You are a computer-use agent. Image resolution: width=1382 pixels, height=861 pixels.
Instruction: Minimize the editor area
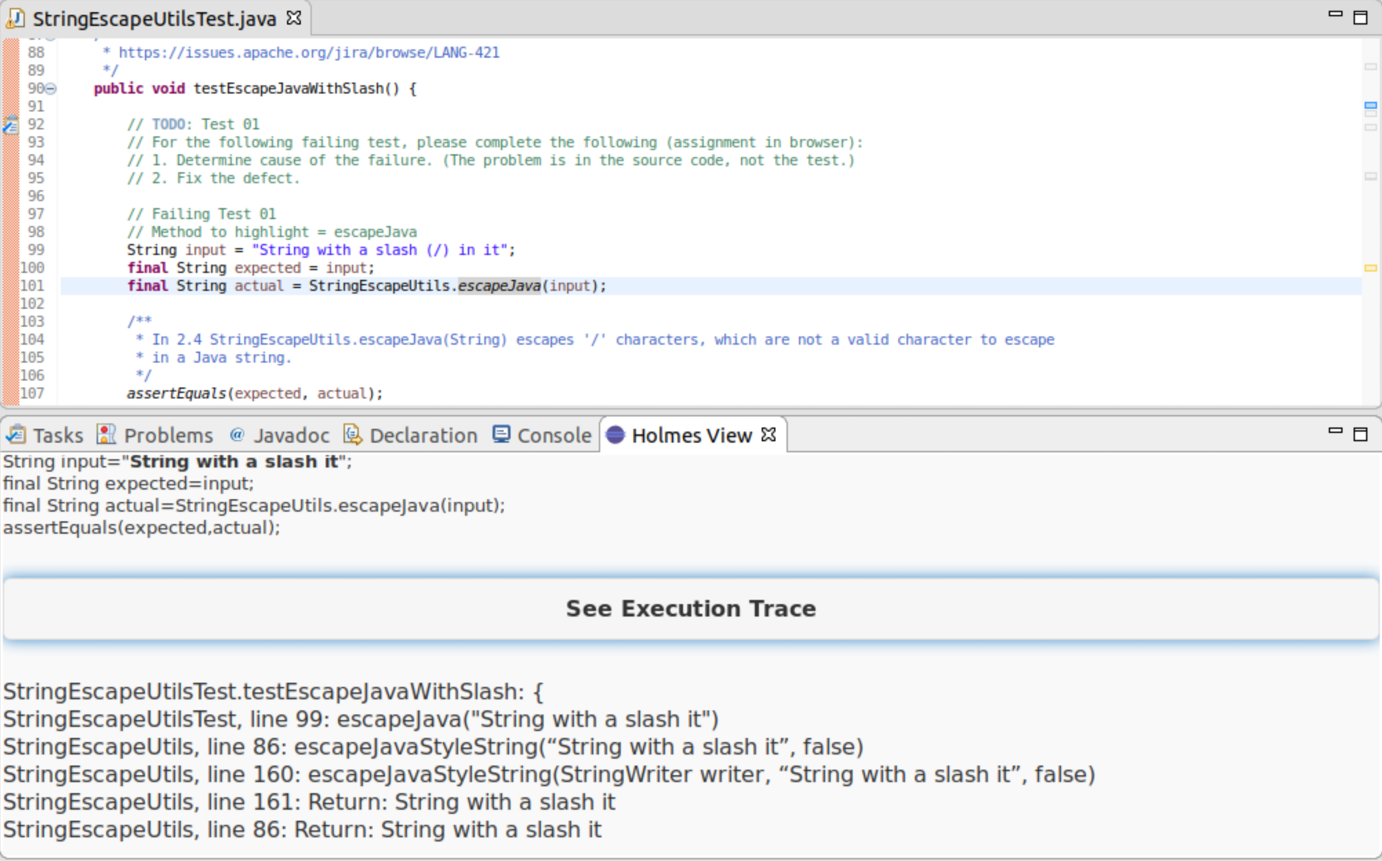[x=1335, y=14]
